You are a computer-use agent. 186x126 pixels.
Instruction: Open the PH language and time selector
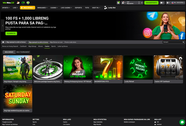pos(178,3)
